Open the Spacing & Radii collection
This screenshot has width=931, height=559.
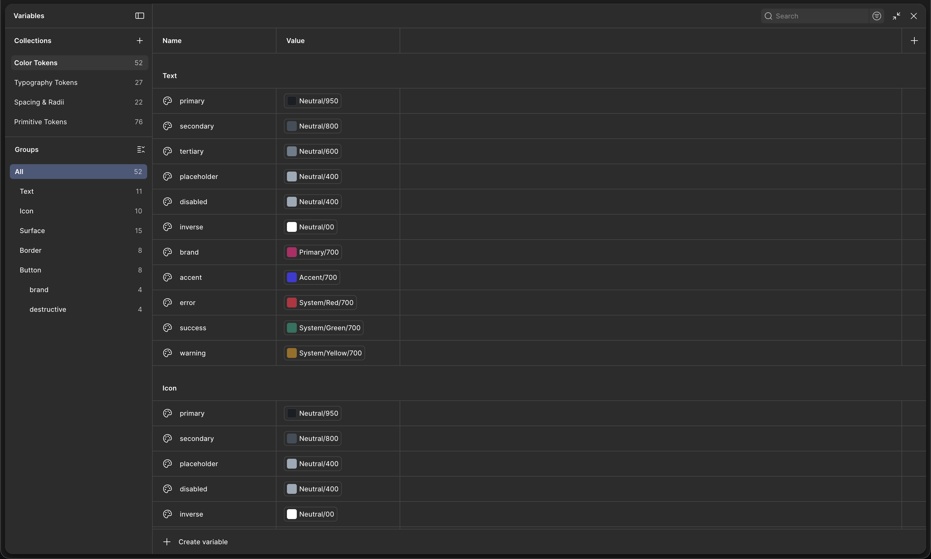point(79,102)
